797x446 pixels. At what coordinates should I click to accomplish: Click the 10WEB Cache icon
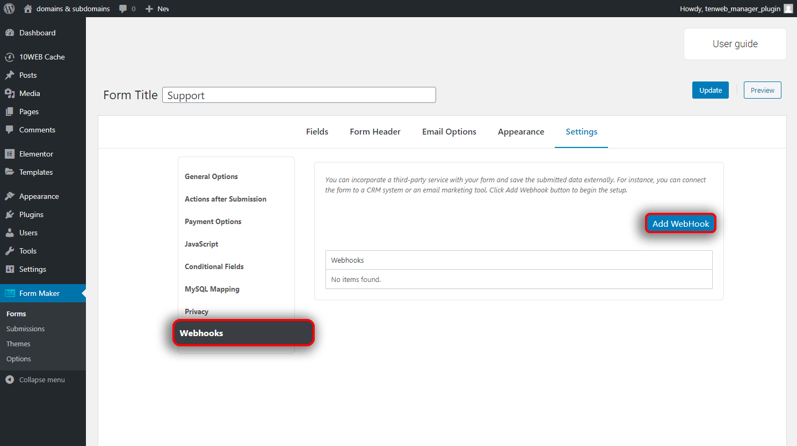pos(10,57)
